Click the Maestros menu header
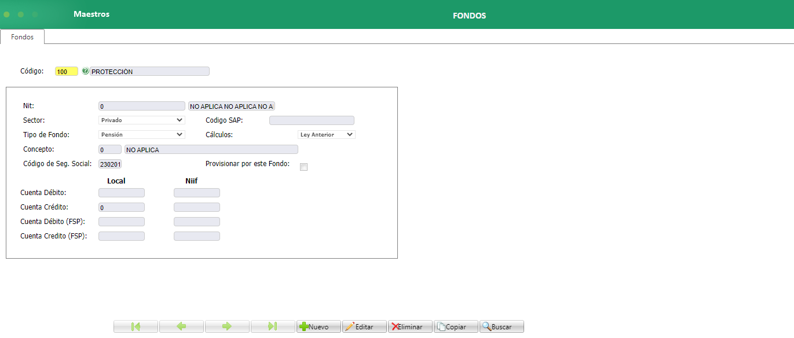This screenshot has width=794, height=338. click(92, 13)
